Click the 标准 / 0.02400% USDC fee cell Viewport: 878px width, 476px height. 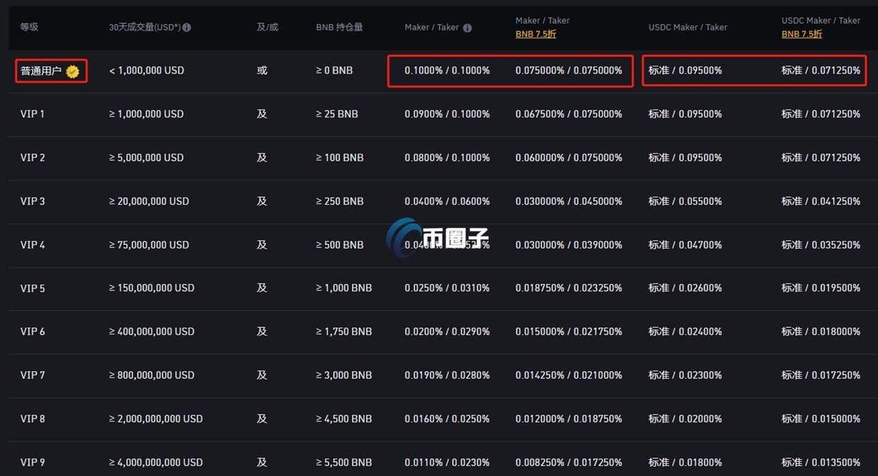tap(685, 331)
